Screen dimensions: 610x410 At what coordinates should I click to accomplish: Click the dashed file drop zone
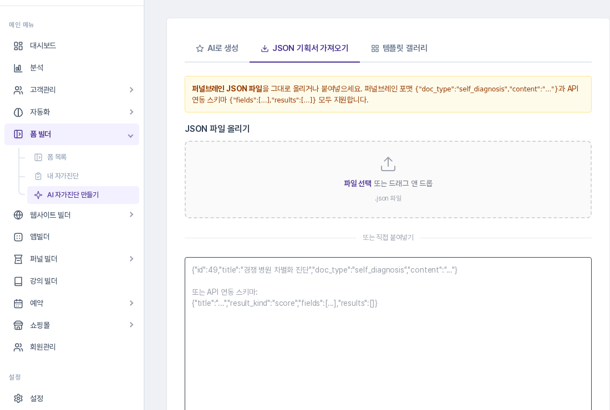coord(388,180)
